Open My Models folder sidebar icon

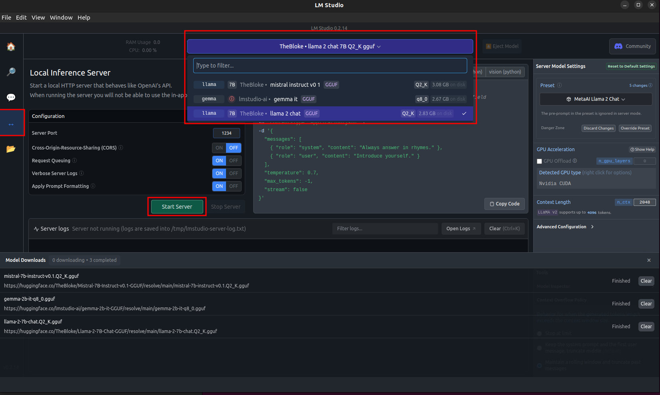coord(11,149)
